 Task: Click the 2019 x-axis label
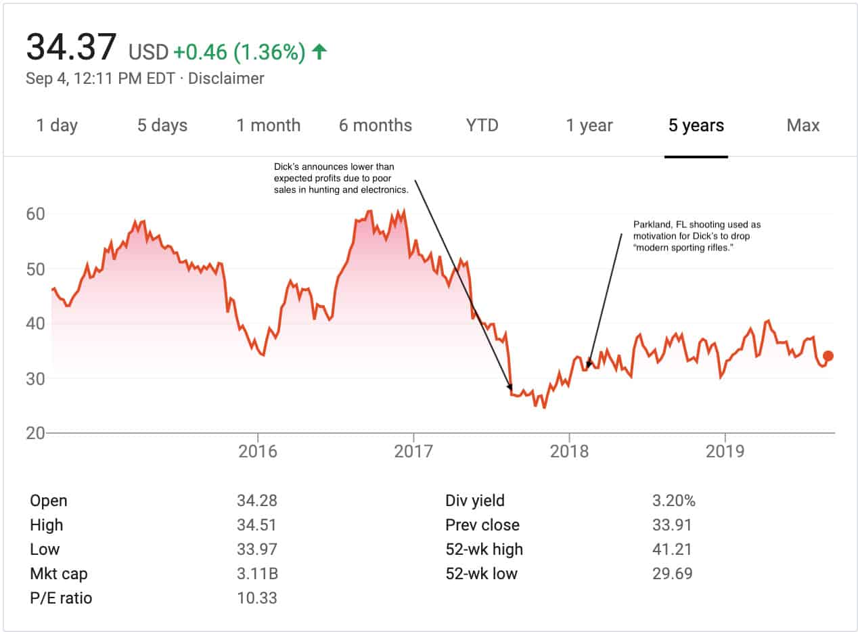point(725,451)
